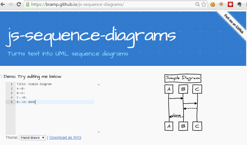
Task: Click the browser forward arrow
Action: (11, 4)
